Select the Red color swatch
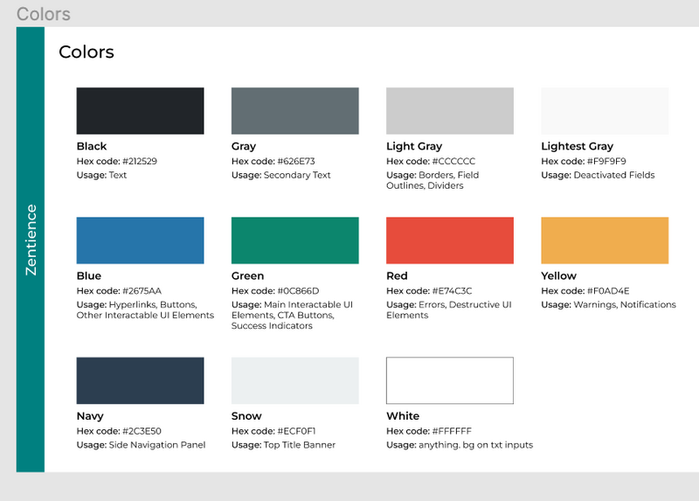Viewport: 699px width, 501px height. 450,240
